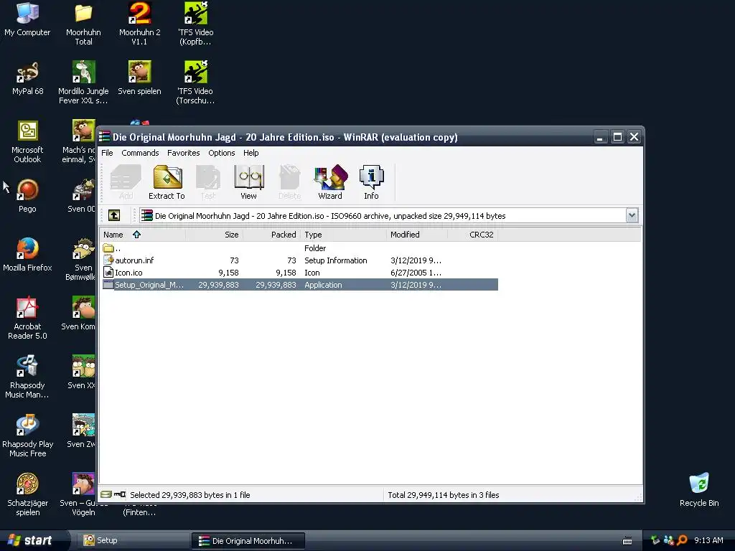Select Acrobat Reader 5.0 desktop icon
This screenshot has height=551, width=735.
coord(27,318)
